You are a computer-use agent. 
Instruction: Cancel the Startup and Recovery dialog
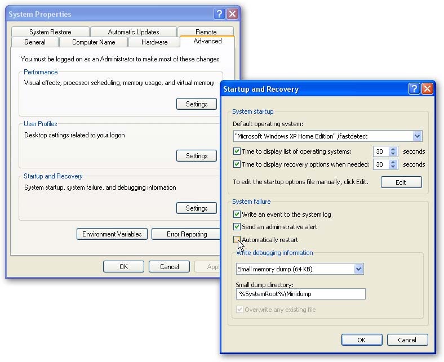tap(407, 339)
